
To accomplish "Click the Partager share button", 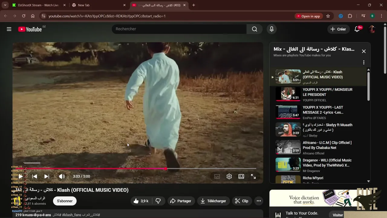I will [x=180, y=201].
